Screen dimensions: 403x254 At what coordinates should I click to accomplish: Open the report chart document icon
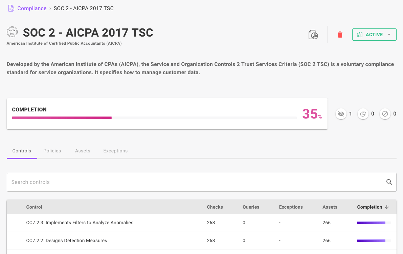coord(313,35)
